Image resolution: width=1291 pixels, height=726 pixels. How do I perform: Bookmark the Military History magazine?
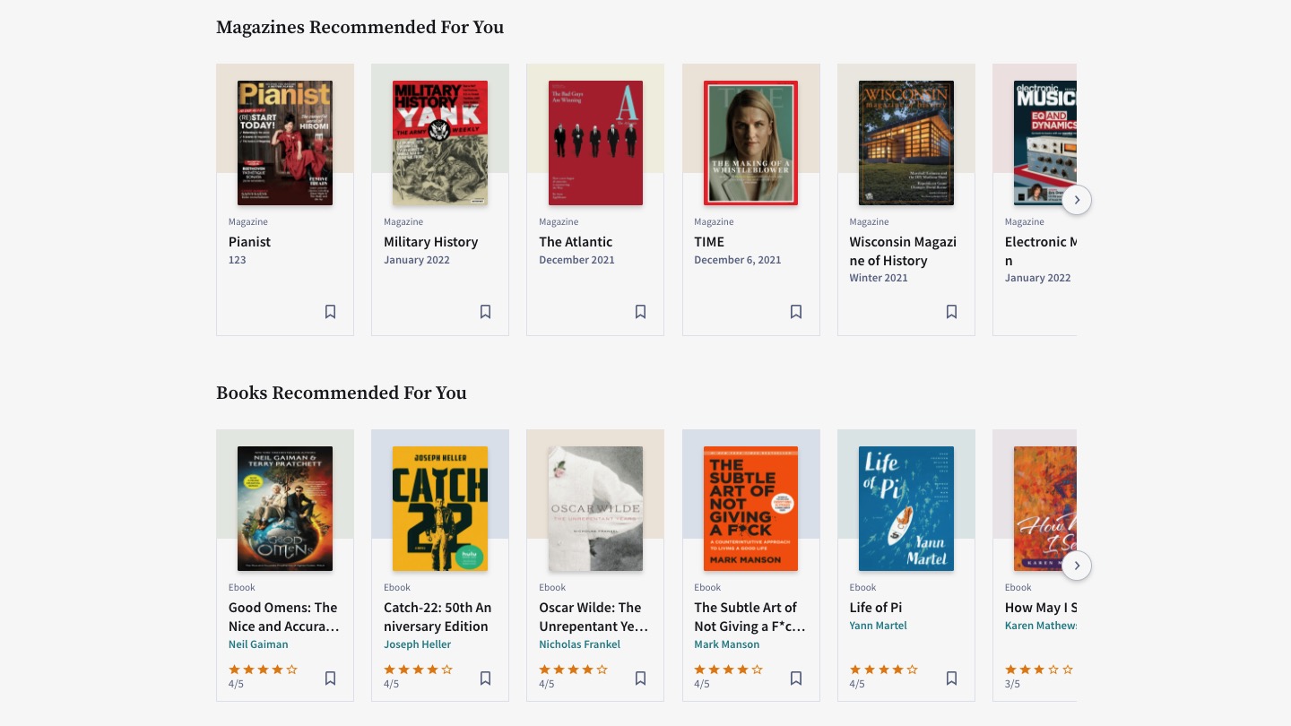click(x=485, y=312)
